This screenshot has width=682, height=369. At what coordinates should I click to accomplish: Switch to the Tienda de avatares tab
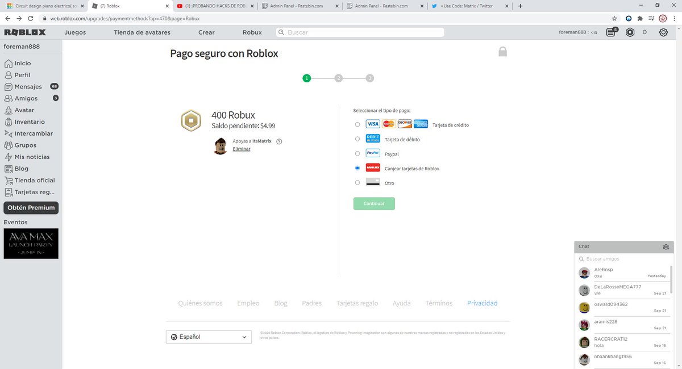point(141,32)
